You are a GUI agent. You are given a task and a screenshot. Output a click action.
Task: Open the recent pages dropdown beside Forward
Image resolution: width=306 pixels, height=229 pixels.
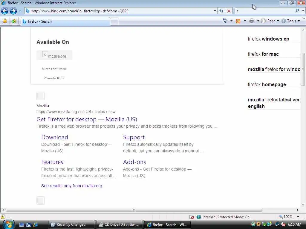tap(20, 11)
